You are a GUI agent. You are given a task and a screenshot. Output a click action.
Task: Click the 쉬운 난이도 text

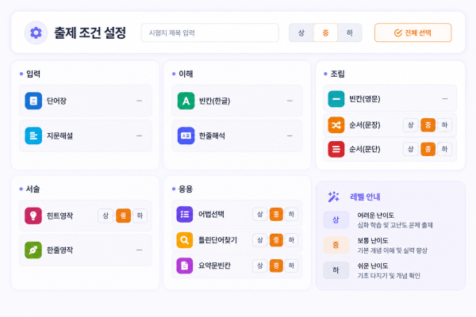click(x=373, y=265)
